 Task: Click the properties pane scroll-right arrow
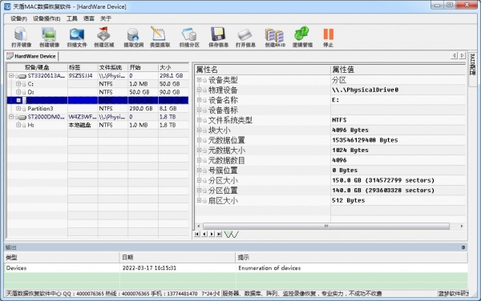click(x=462, y=226)
